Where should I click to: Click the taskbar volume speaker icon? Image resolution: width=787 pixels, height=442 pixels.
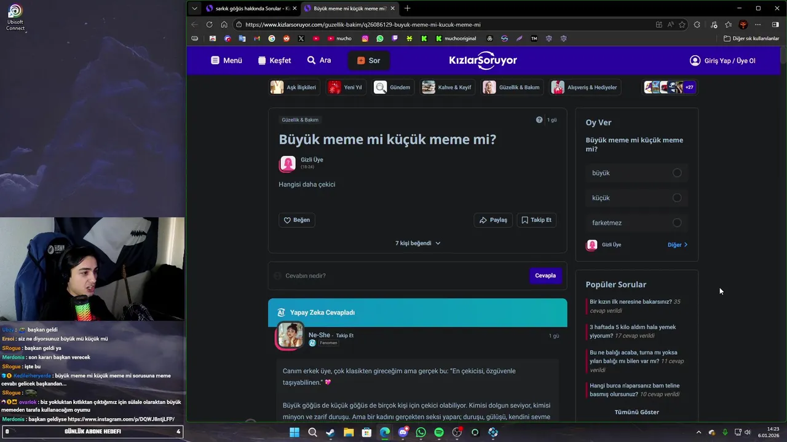click(748, 432)
